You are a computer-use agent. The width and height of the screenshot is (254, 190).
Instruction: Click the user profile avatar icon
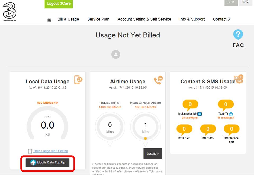click(116, 54)
